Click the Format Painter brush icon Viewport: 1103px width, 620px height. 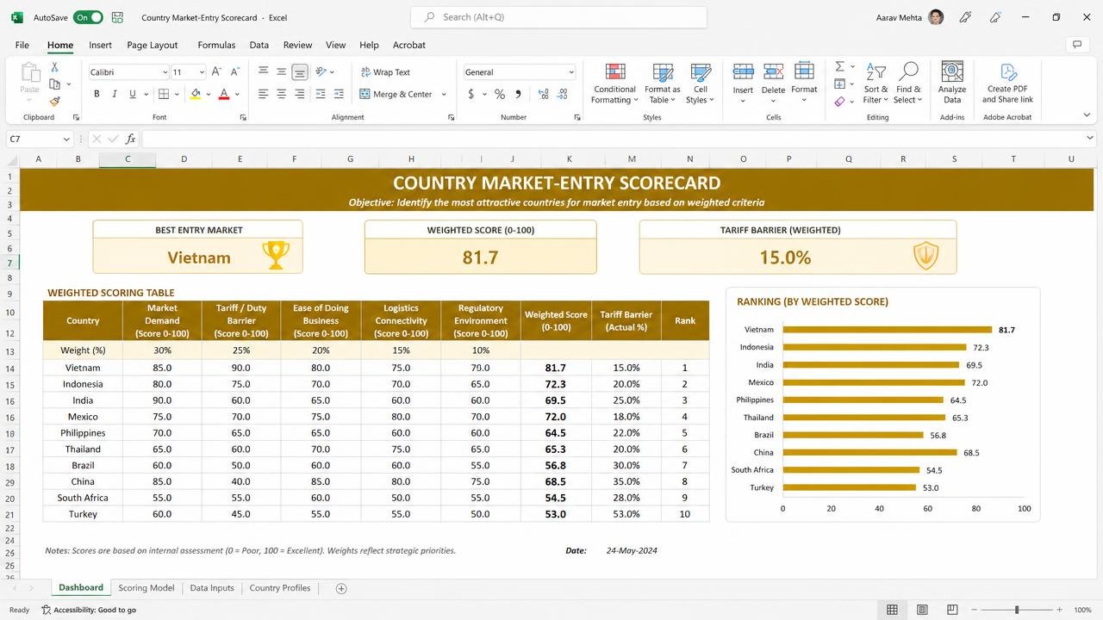pos(54,101)
